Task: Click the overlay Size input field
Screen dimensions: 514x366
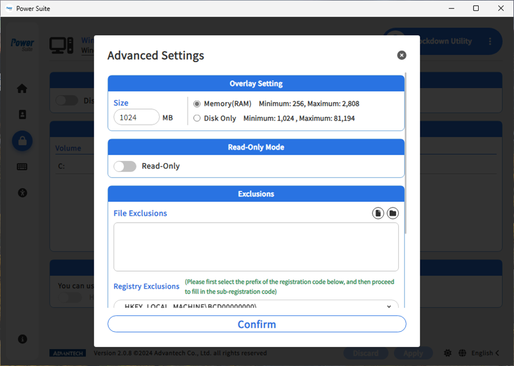Action: 137,117
